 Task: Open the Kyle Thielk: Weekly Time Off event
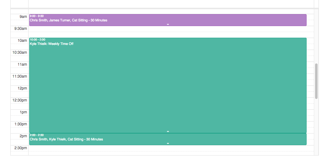(168, 85)
